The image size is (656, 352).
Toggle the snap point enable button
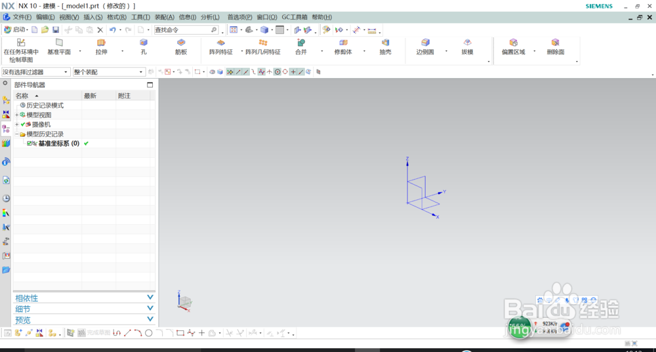pyautogui.click(x=230, y=72)
